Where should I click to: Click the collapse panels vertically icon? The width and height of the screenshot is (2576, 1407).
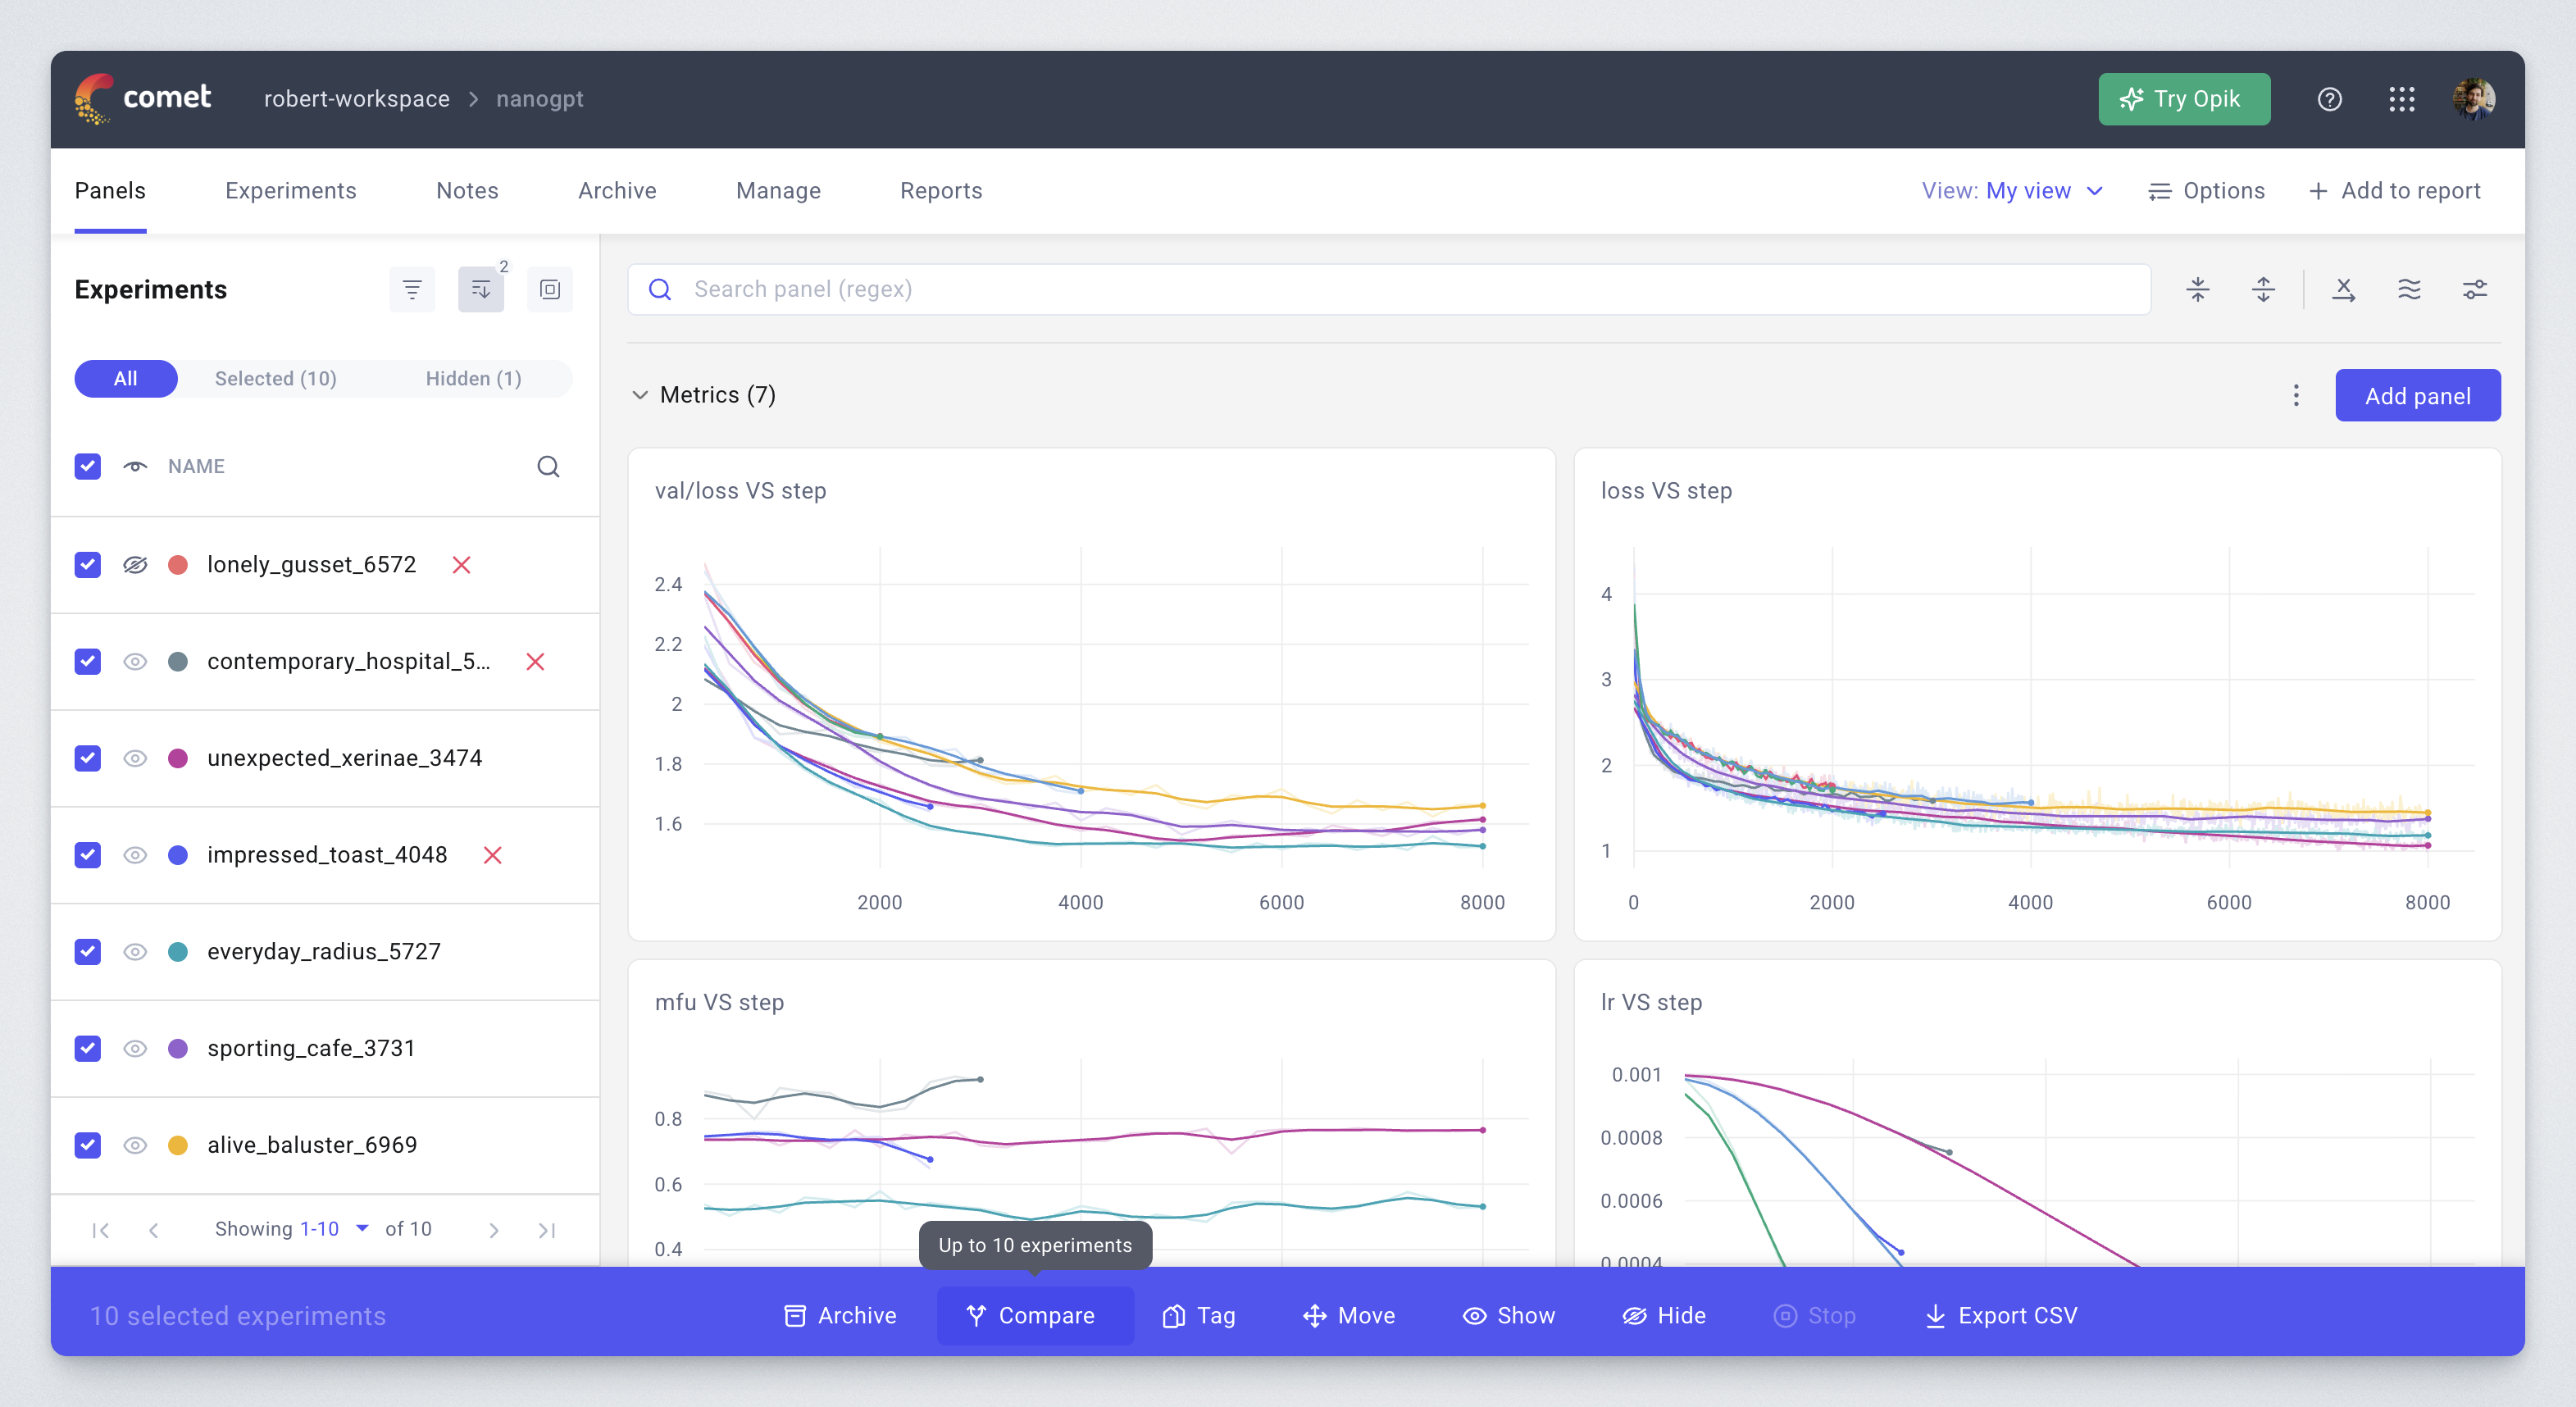(2198, 290)
